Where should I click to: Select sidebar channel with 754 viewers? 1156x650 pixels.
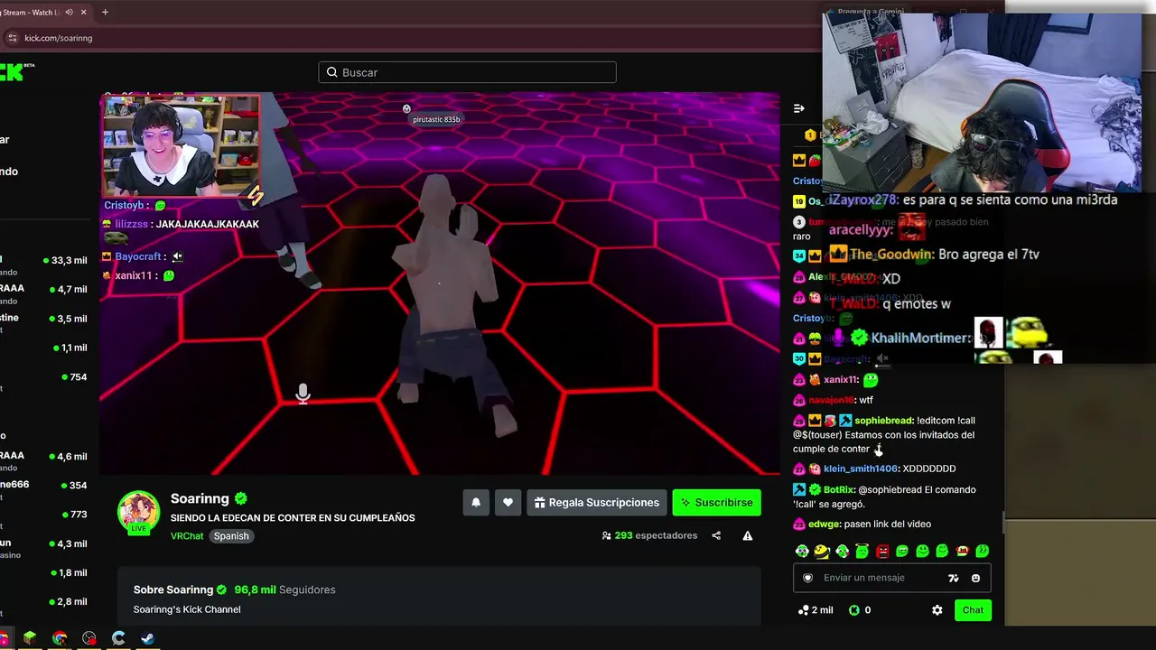[x=45, y=377]
